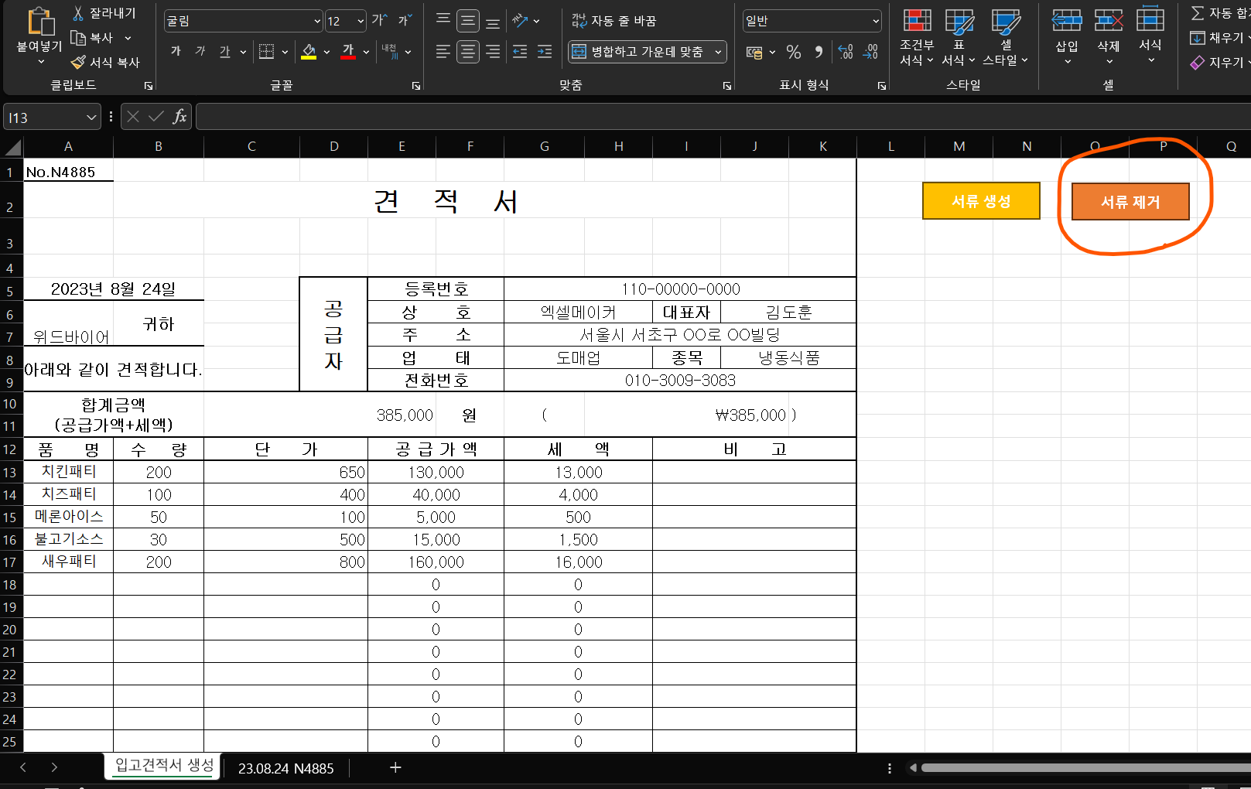This screenshot has height=789, width=1251.
Task: Open font name dropdown 굴림
Action: tap(317, 21)
